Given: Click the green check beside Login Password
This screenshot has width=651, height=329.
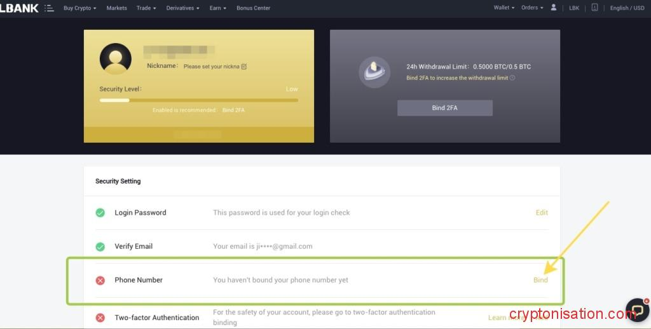Looking at the screenshot, I should pyautogui.click(x=100, y=213).
